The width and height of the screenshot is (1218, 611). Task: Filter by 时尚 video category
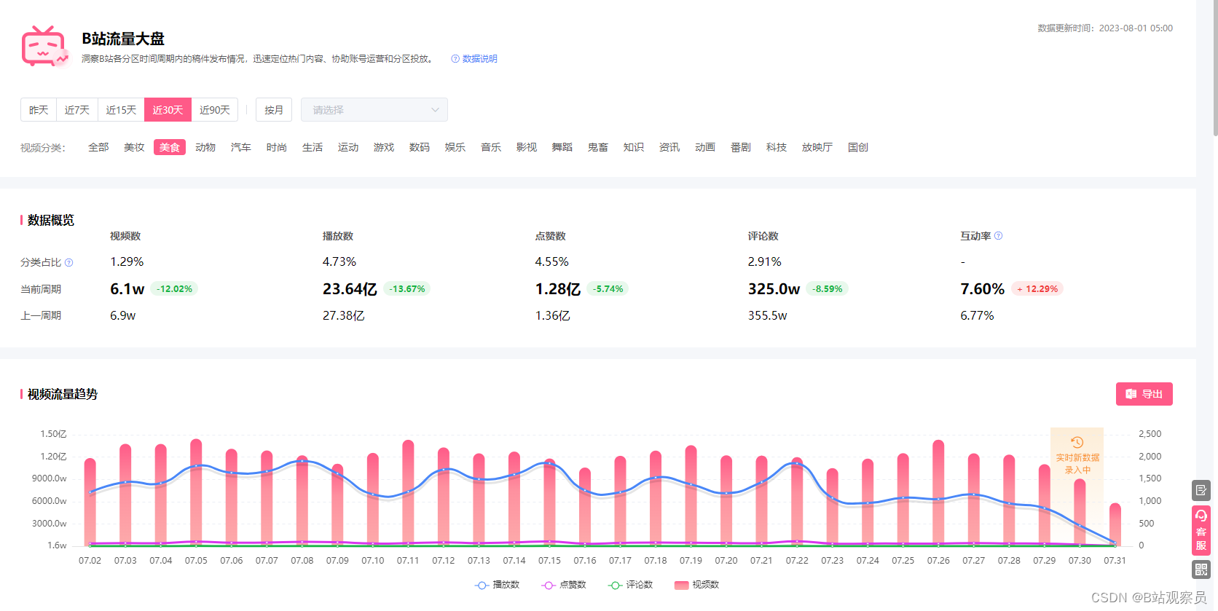[277, 147]
